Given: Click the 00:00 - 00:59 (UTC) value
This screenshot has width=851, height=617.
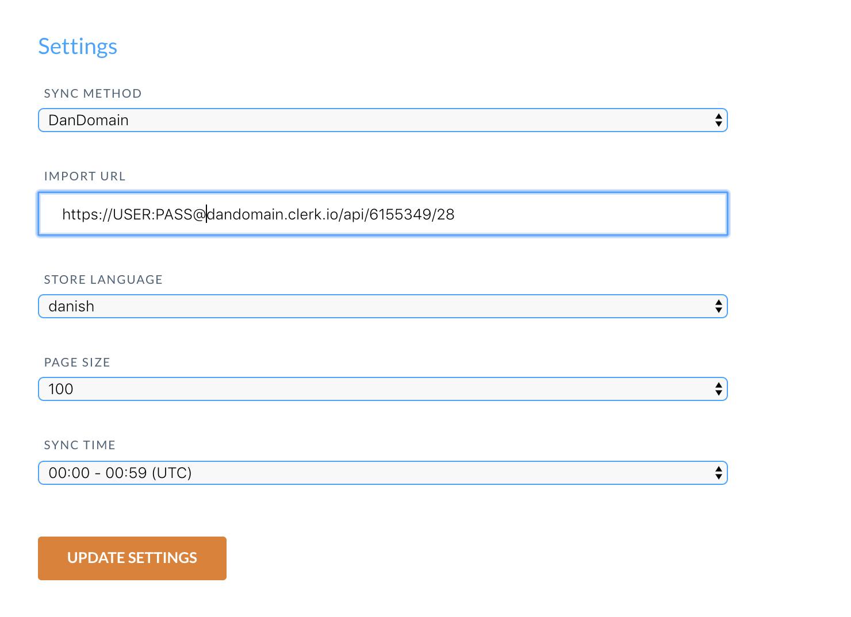Looking at the screenshot, I should (x=120, y=473).
